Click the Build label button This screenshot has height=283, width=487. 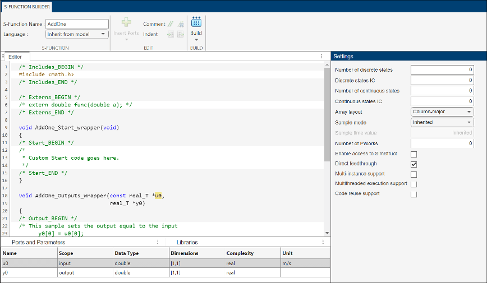(196, 33)
